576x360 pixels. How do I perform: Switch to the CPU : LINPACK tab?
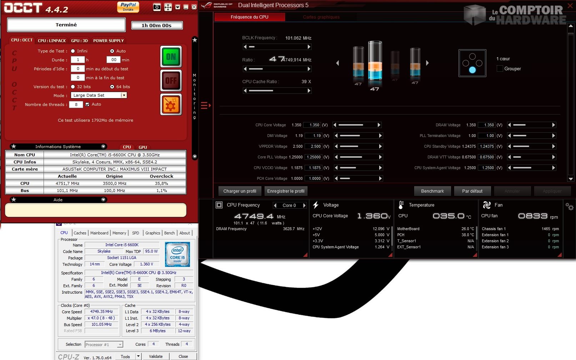tap(52, 41)
